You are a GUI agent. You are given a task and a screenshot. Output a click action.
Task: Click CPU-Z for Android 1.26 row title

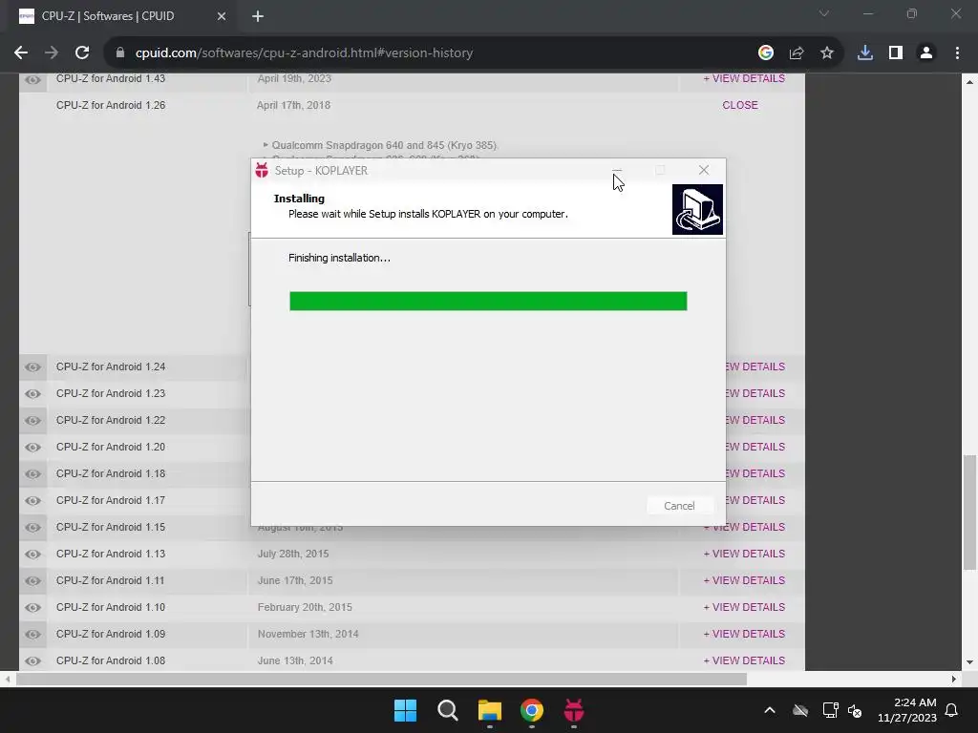[x=111, y=105]
